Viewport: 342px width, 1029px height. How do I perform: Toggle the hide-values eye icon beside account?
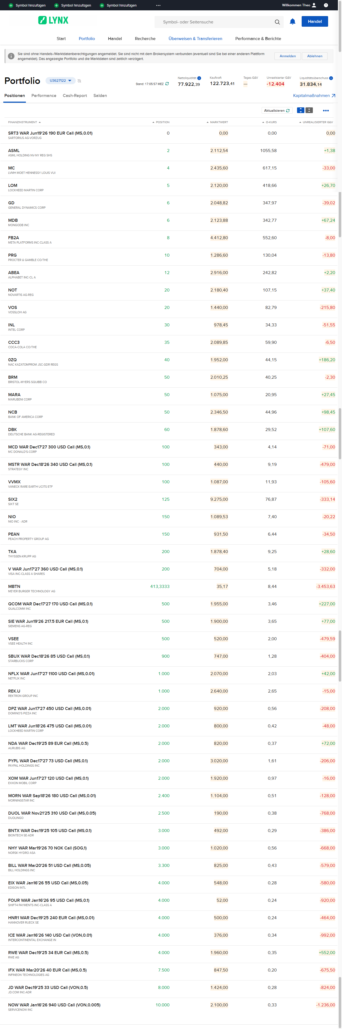[x=80, y=81]
